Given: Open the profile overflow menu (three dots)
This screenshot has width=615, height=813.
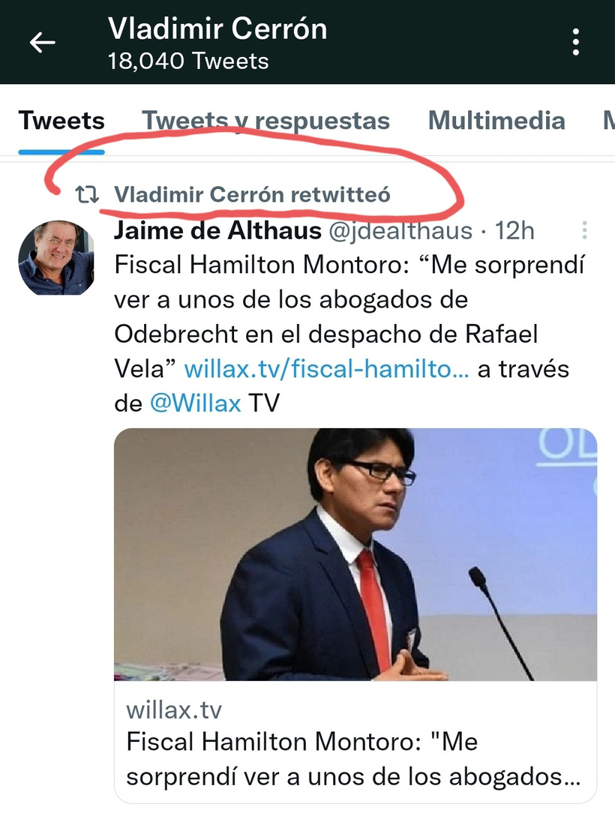Looking at the screenshot, I should (575, 42).
